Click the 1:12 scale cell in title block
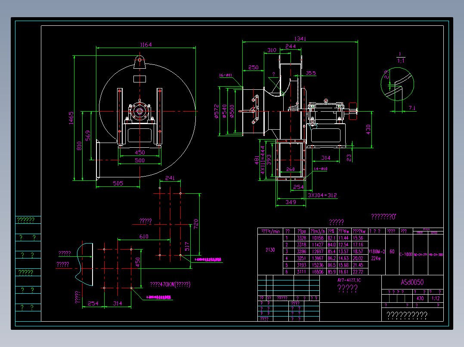The width and height of the screenshot is (464, 347). [436, 298]
